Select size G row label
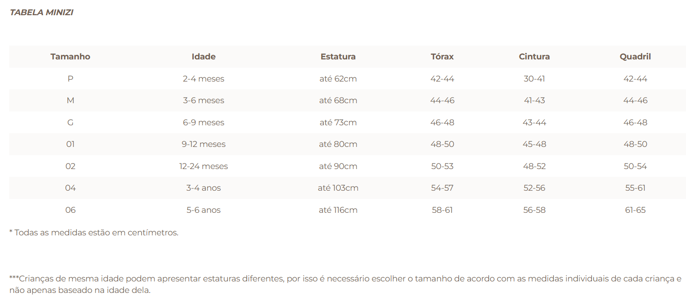This screenshot has width=692, height=298. pyautogui.click(x=71, y=123)
